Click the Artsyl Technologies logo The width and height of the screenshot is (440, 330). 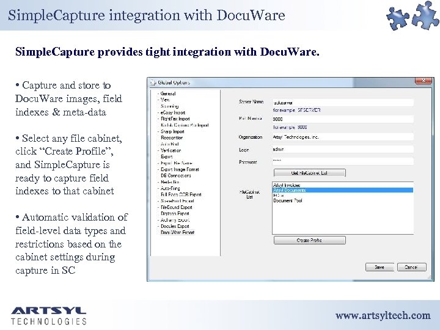click(48, 316)
